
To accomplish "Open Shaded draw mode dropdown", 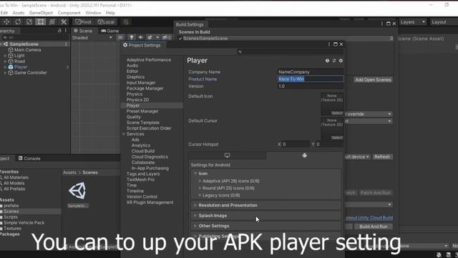I will (92, 38).
